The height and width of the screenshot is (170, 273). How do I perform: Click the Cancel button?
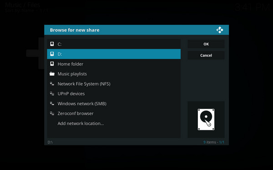coord(206,55)
